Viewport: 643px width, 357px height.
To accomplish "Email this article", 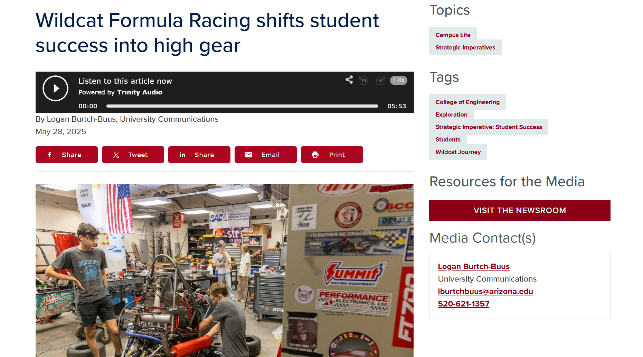I will pyautogui.click(x=266, y=155).
